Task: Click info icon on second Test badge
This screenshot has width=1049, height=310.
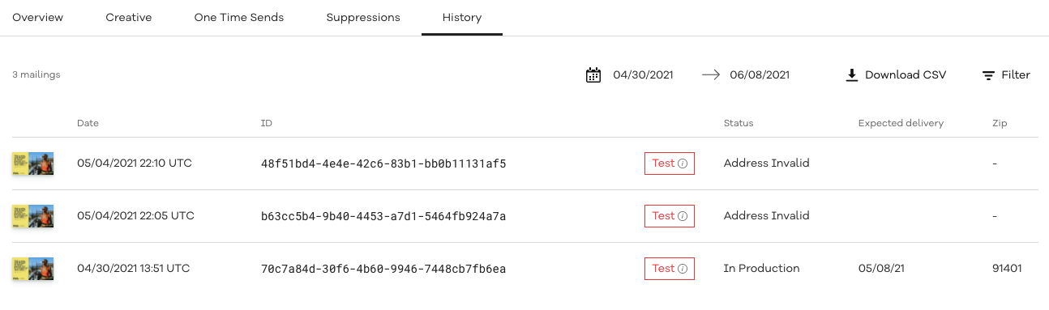Action: coord(683,216)
